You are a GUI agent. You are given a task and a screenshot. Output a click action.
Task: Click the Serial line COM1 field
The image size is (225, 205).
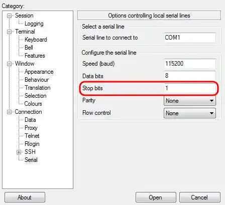point(190,38)
